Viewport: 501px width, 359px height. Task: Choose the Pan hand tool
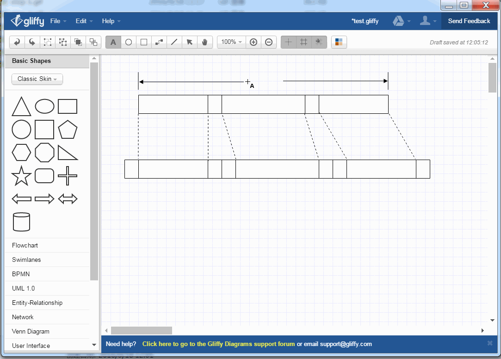point(204,42)
